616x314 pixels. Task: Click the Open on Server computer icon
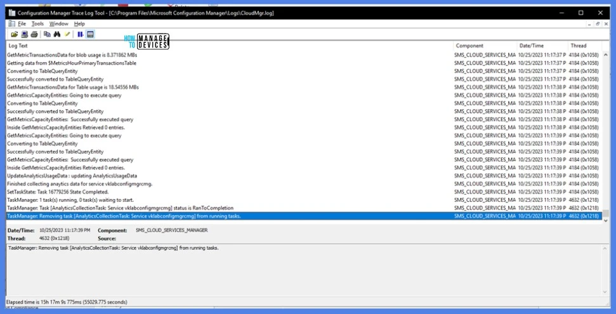[x=24, y=35]
